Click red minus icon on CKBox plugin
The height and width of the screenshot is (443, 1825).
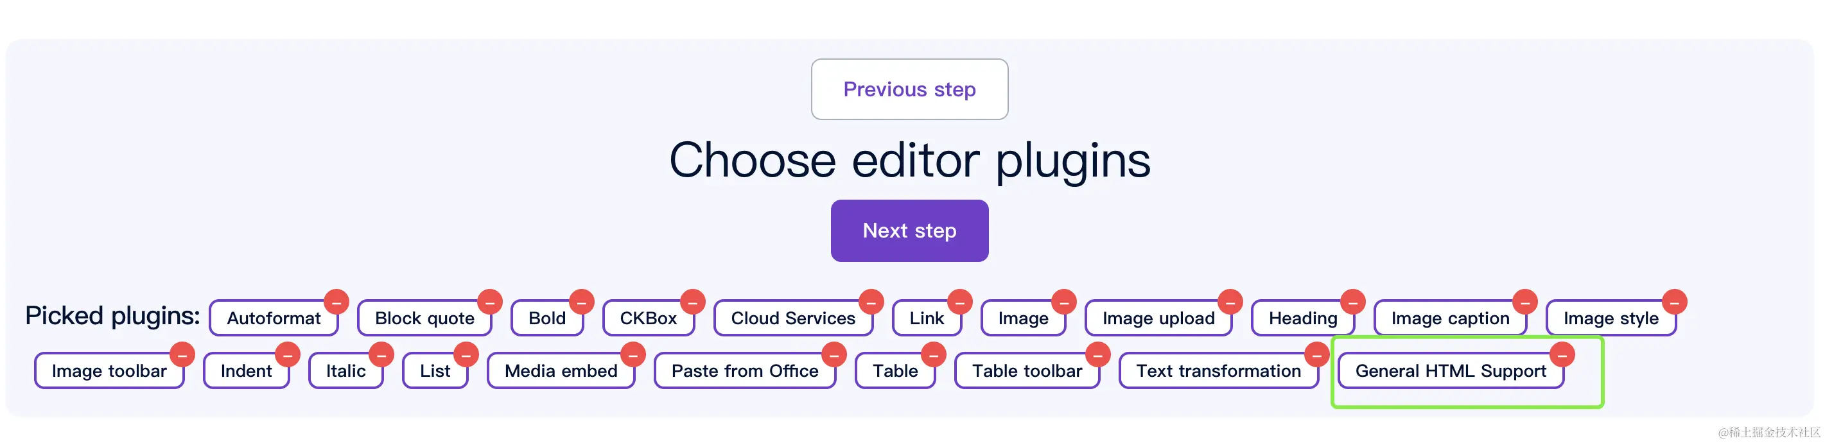pyautogui.click(x=692, y=302)
